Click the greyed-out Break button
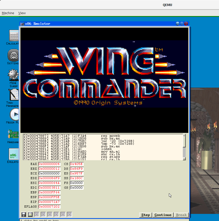The height and width of the screenshot is (221, 219). [x=181, y=215]
